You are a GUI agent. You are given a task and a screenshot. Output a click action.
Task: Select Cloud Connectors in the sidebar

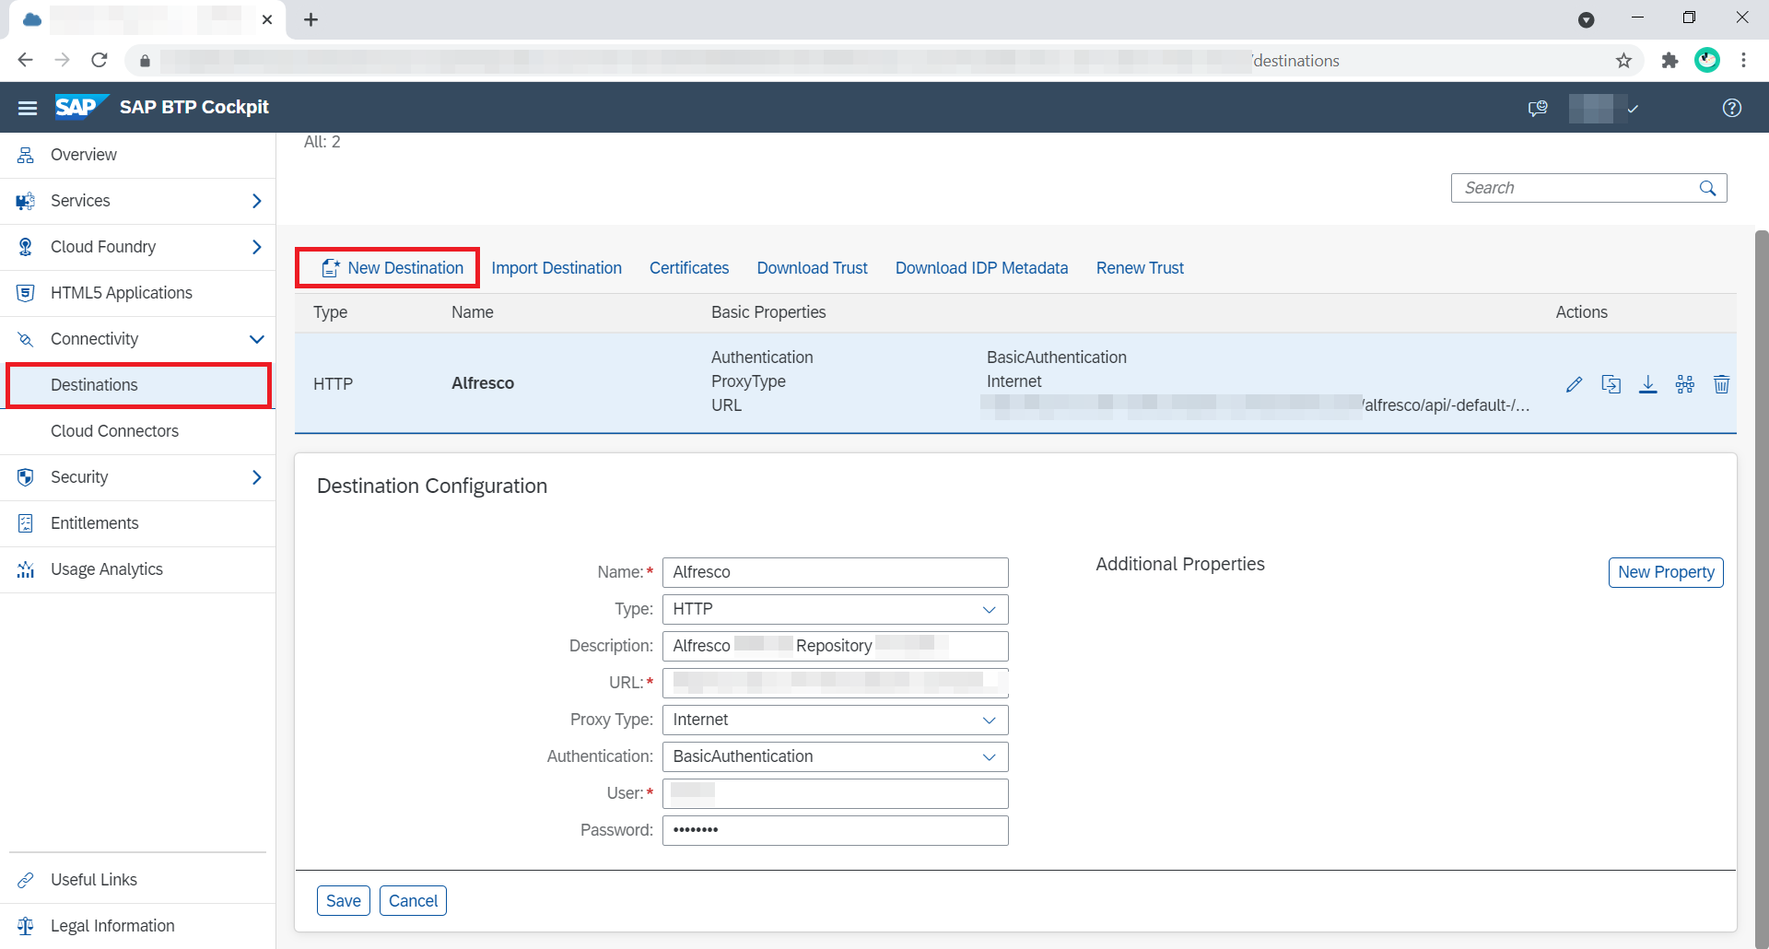(114, 431)
